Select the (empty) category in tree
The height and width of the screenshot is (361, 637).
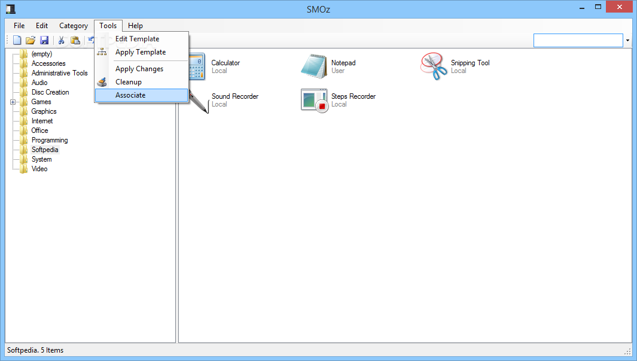(42, 54)
